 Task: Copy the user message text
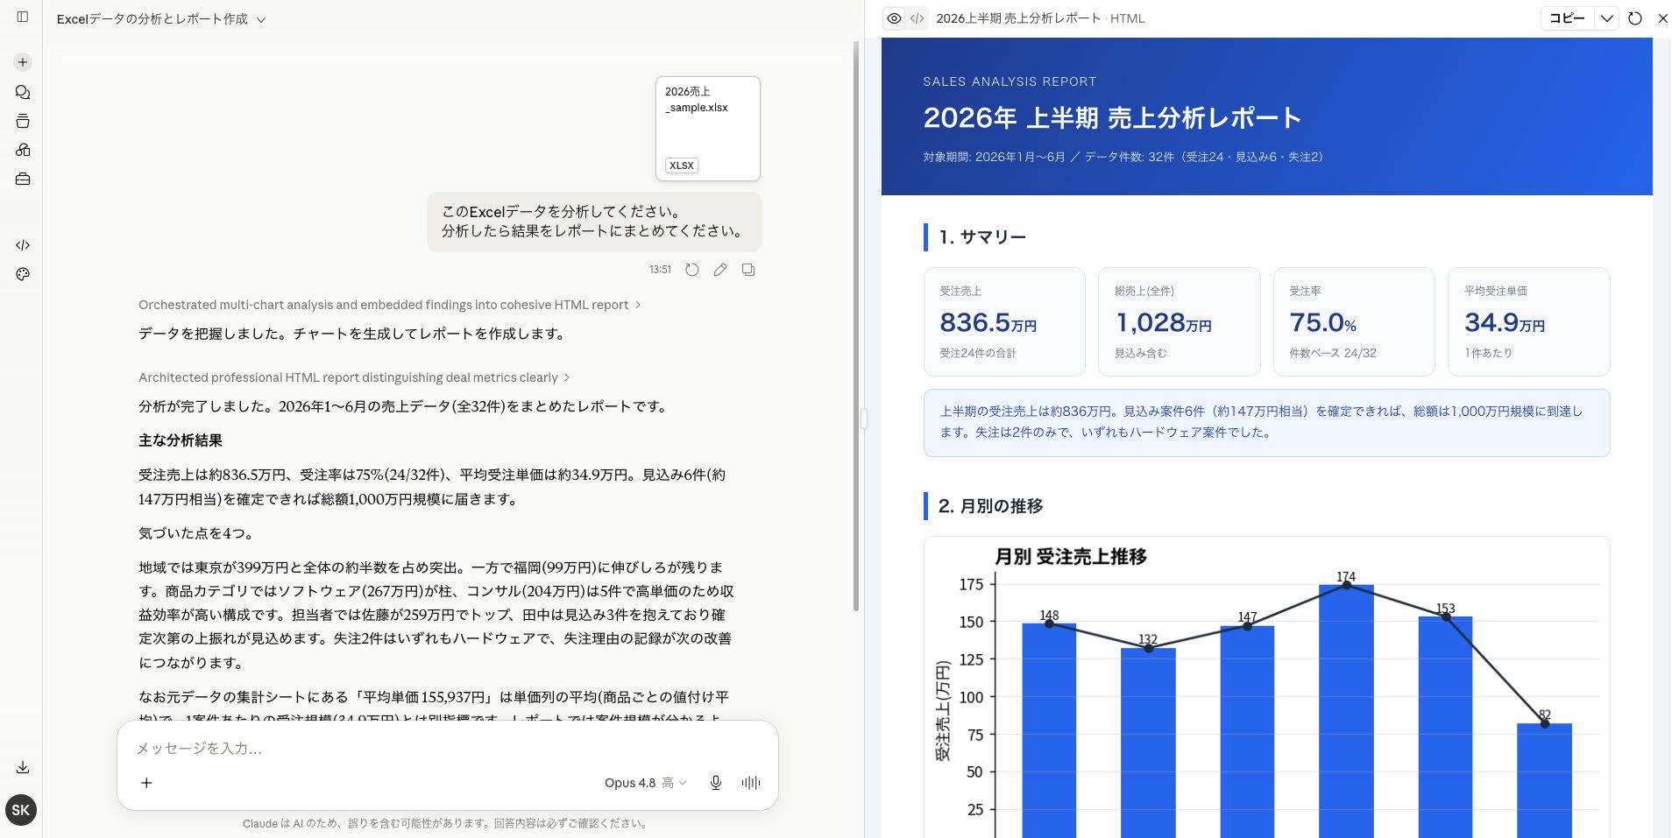coord(748,270)
